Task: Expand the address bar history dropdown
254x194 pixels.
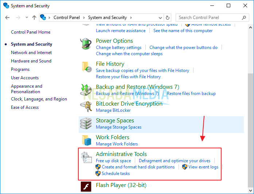Action: tap(160, 18)
